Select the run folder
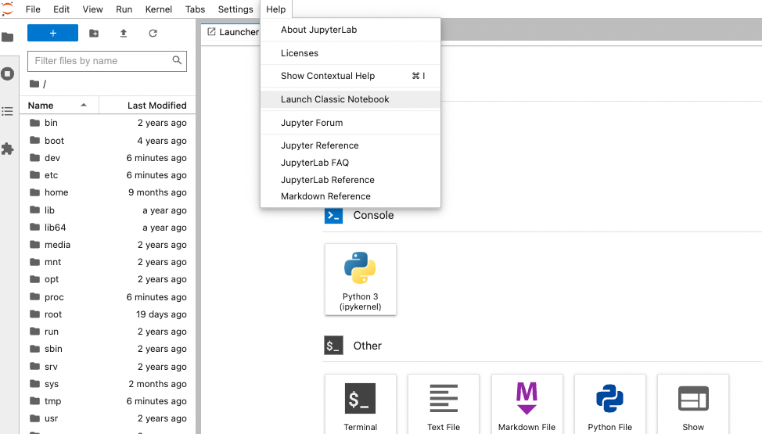This screenshot has width=762, height=434. click(x=107, y=332)
